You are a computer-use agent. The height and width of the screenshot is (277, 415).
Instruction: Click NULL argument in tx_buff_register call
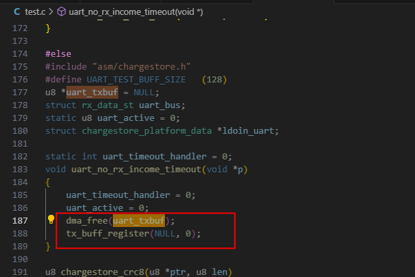[165, 234]
